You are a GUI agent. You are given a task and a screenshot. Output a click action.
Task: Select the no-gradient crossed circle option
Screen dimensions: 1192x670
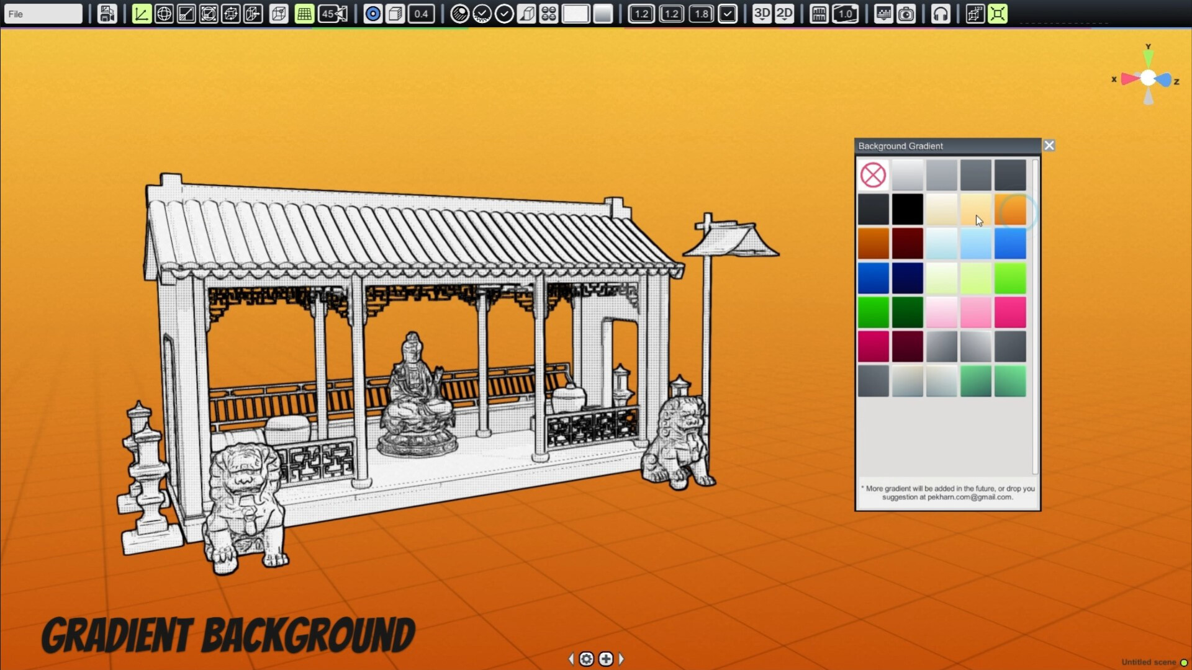873,175
